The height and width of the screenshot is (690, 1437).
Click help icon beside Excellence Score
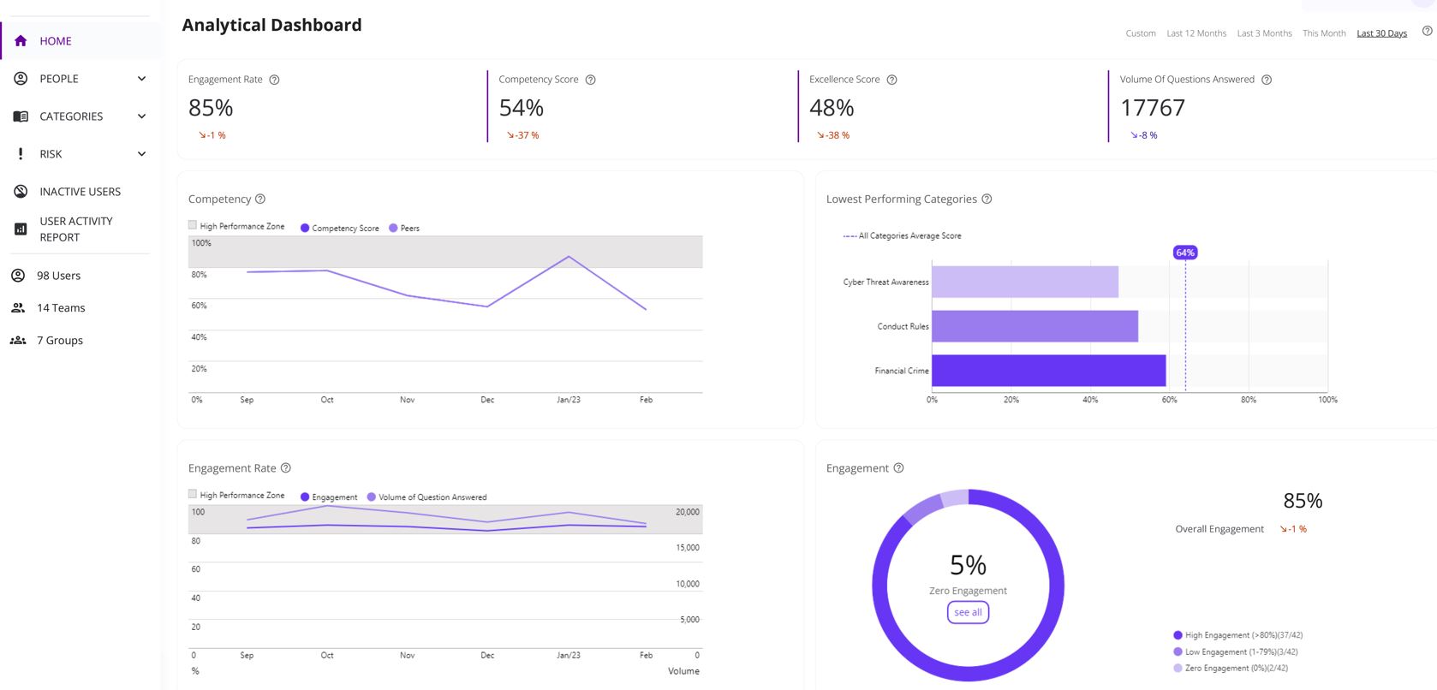tap(891, 80)
